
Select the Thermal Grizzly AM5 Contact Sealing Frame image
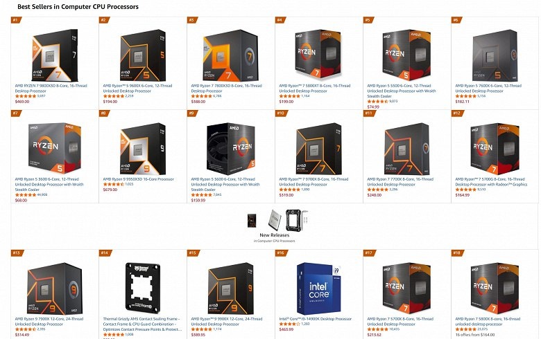pyautogui.click(x=143, y=288)
